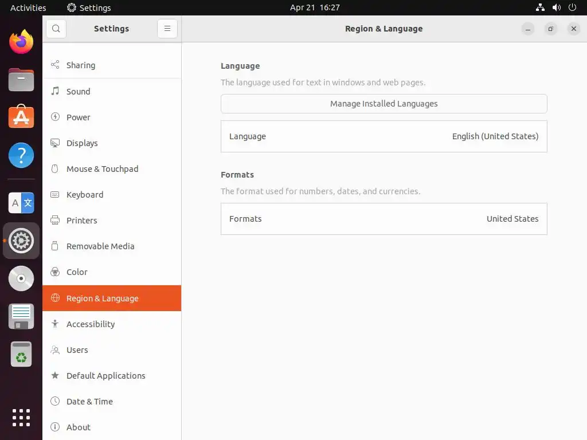
Task: Go to Keyboard settings panel
Action: pyautogui.click(x=85, y=195)
